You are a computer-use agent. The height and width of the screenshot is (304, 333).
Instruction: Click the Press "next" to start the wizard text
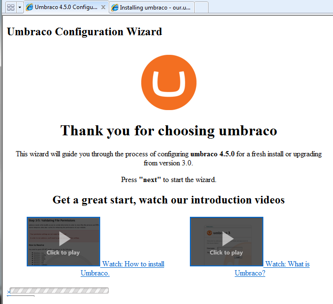tap(168, 180)
